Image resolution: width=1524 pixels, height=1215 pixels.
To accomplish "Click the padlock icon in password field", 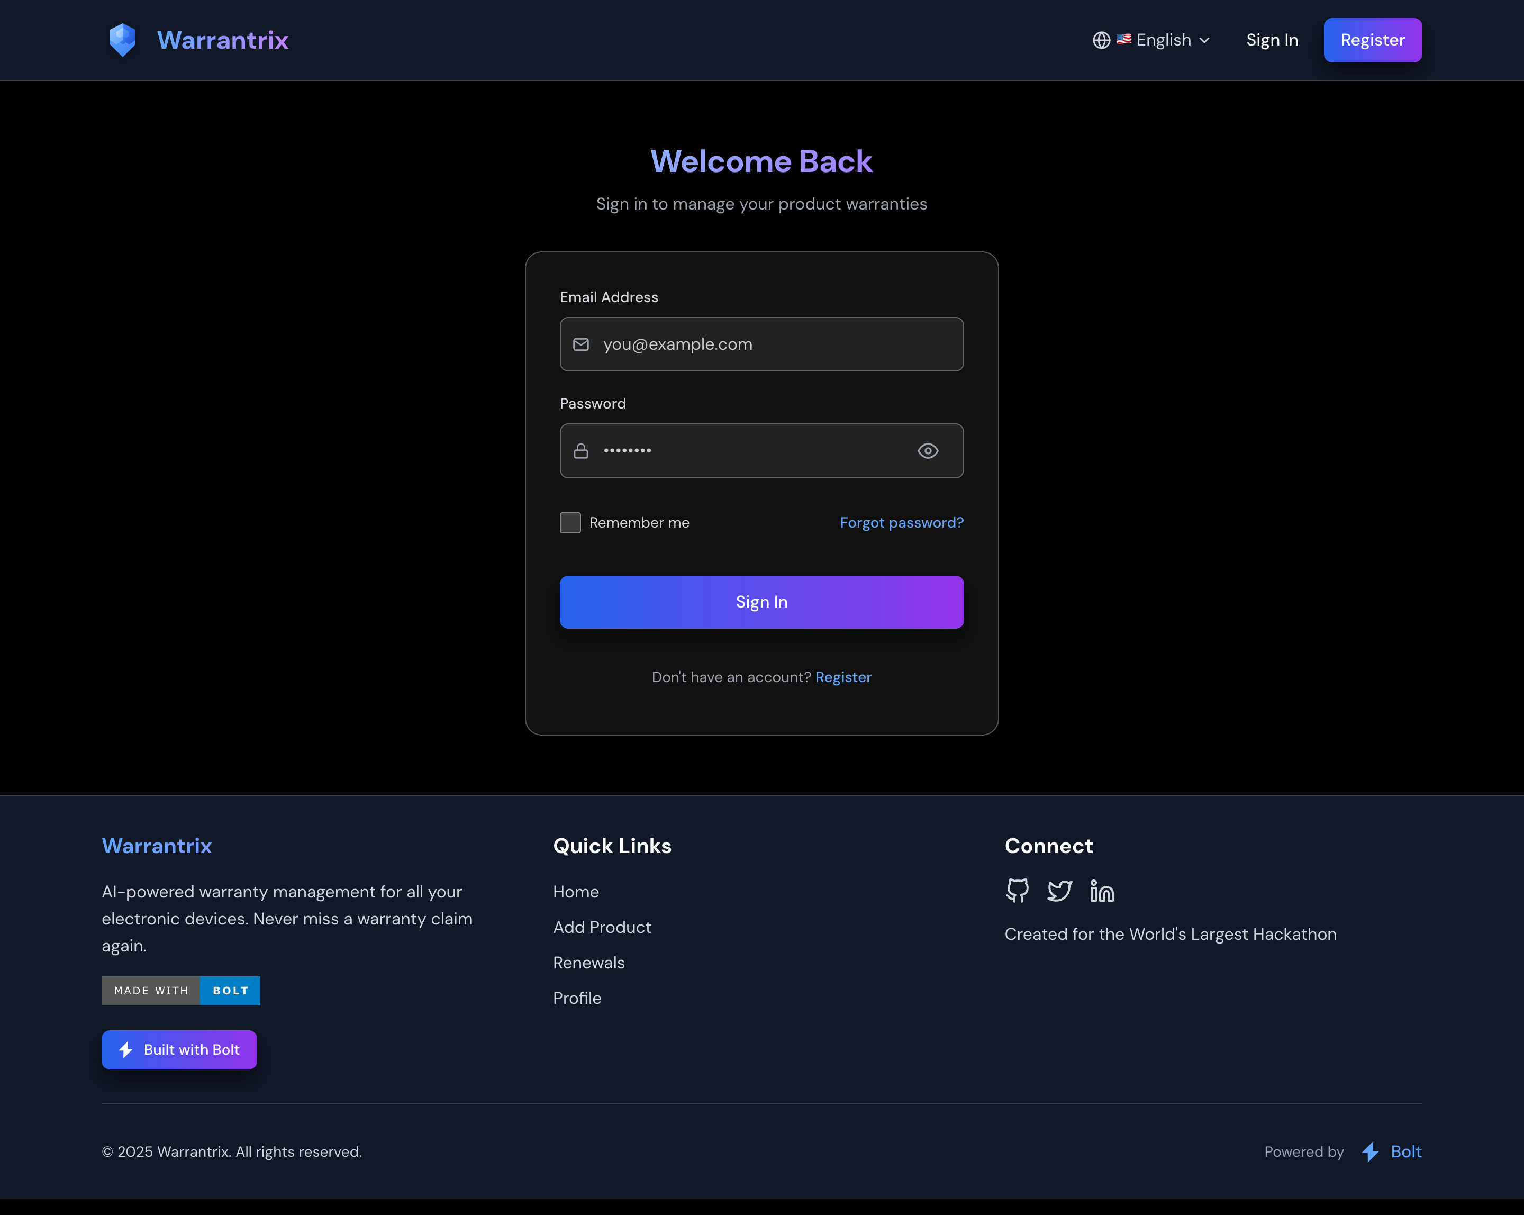I will click(x=580, y=451).
